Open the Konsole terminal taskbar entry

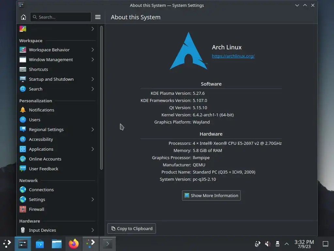coord(108,244)
